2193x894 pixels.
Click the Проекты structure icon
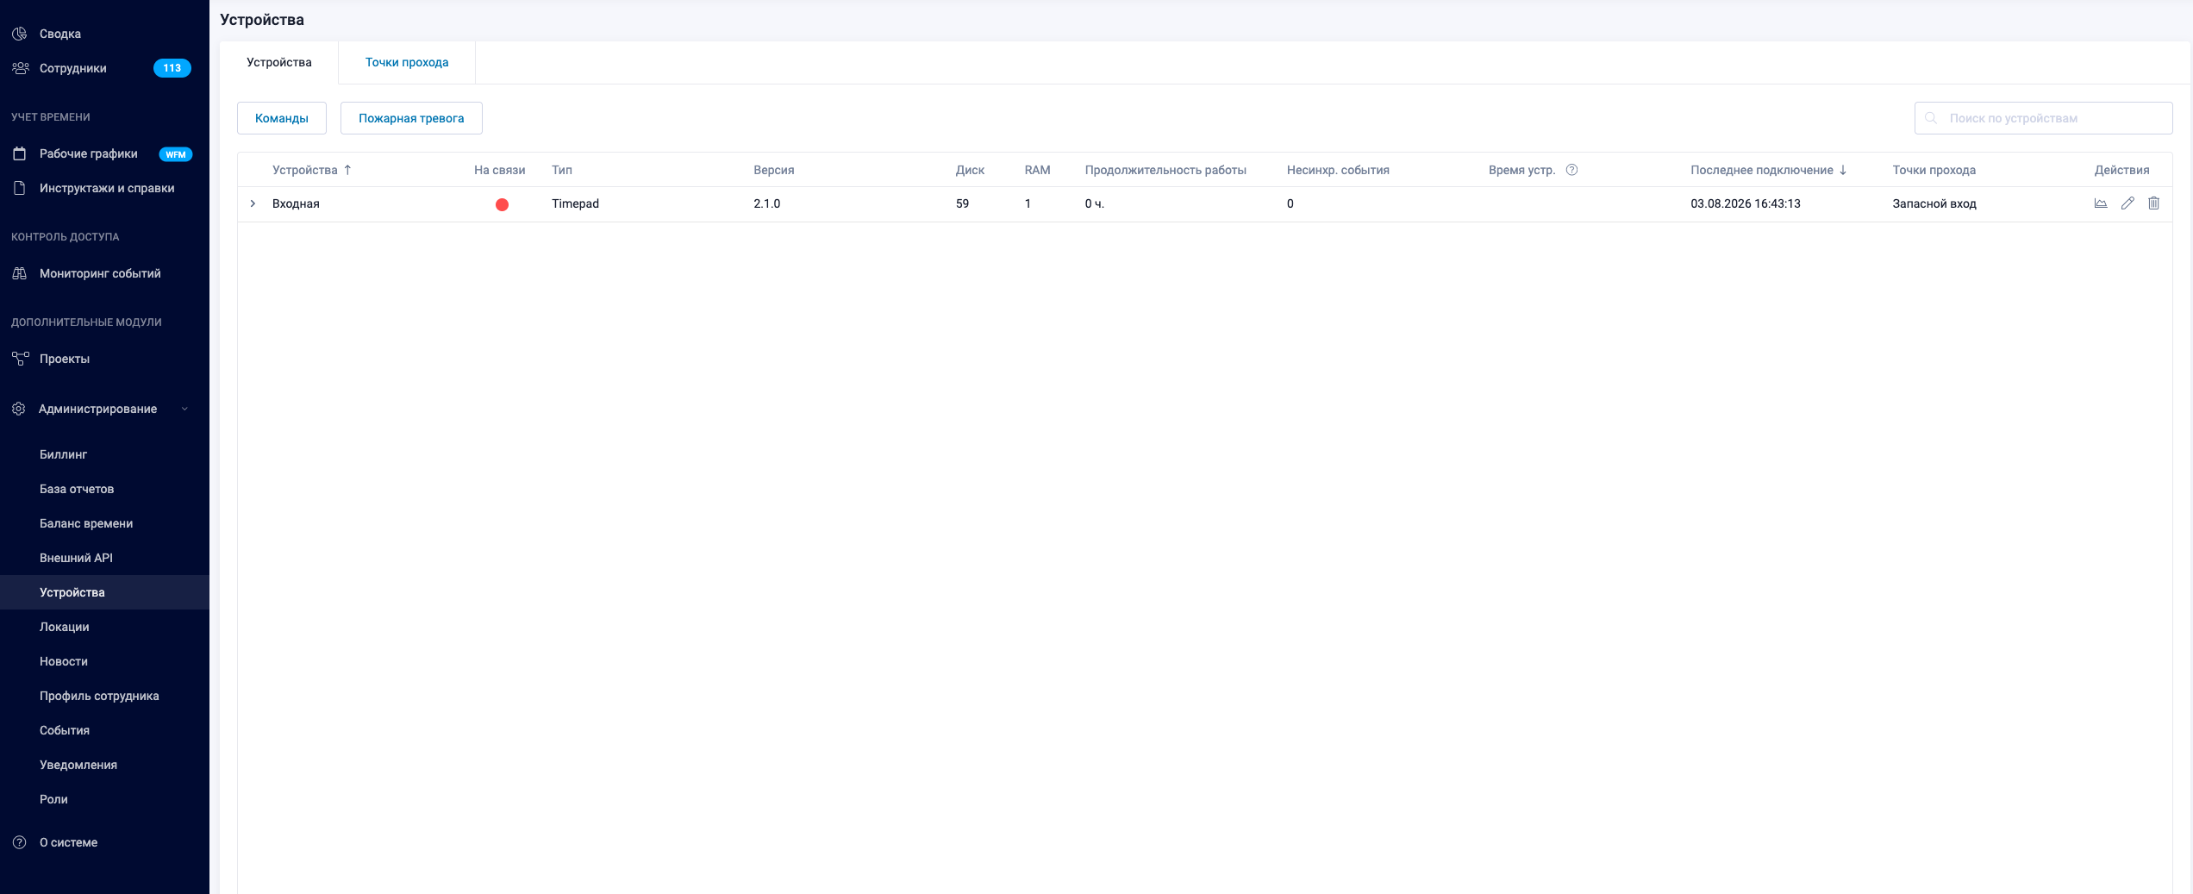click(21, 359)
